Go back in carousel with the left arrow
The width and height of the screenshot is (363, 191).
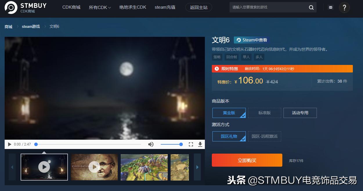pyautogui.click(x=12, y=167)
